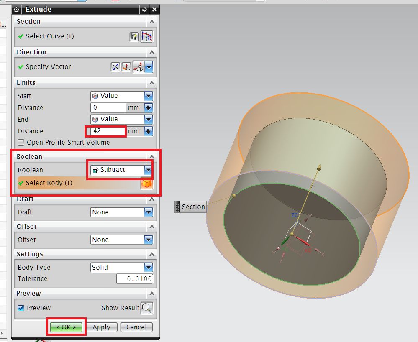Viewport: 418px width, 342px height.
Task: Open the dialog options gear on Extrude title bar
Action: 16,9
